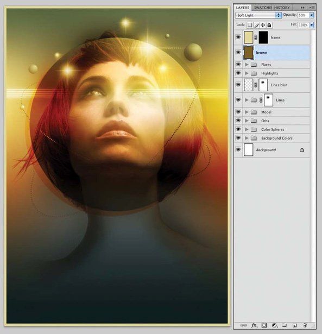Viewport: 322px width, 334px height.
Task: Switch to the Layers tab
Action: point(243,8)
